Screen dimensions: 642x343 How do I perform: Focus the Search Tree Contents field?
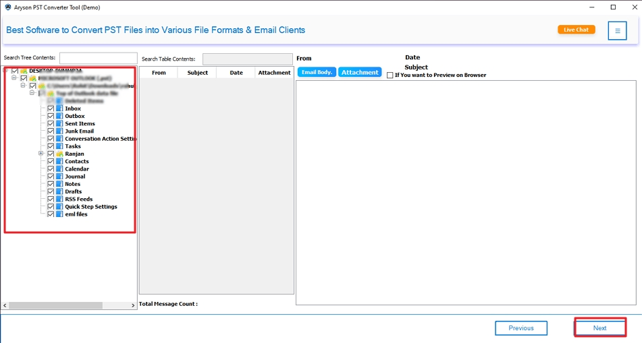[99, 58]
